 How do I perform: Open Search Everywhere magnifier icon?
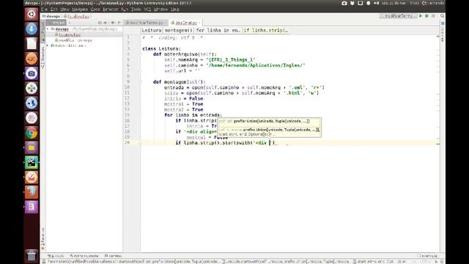pos(442,16)
